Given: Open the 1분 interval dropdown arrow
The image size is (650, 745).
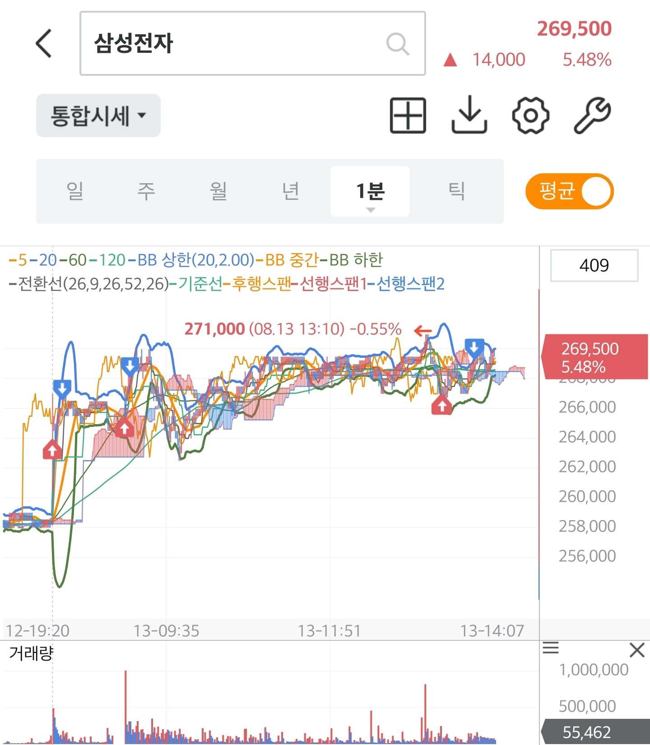Looking at the screenshot, I should [x=371, y=210].
